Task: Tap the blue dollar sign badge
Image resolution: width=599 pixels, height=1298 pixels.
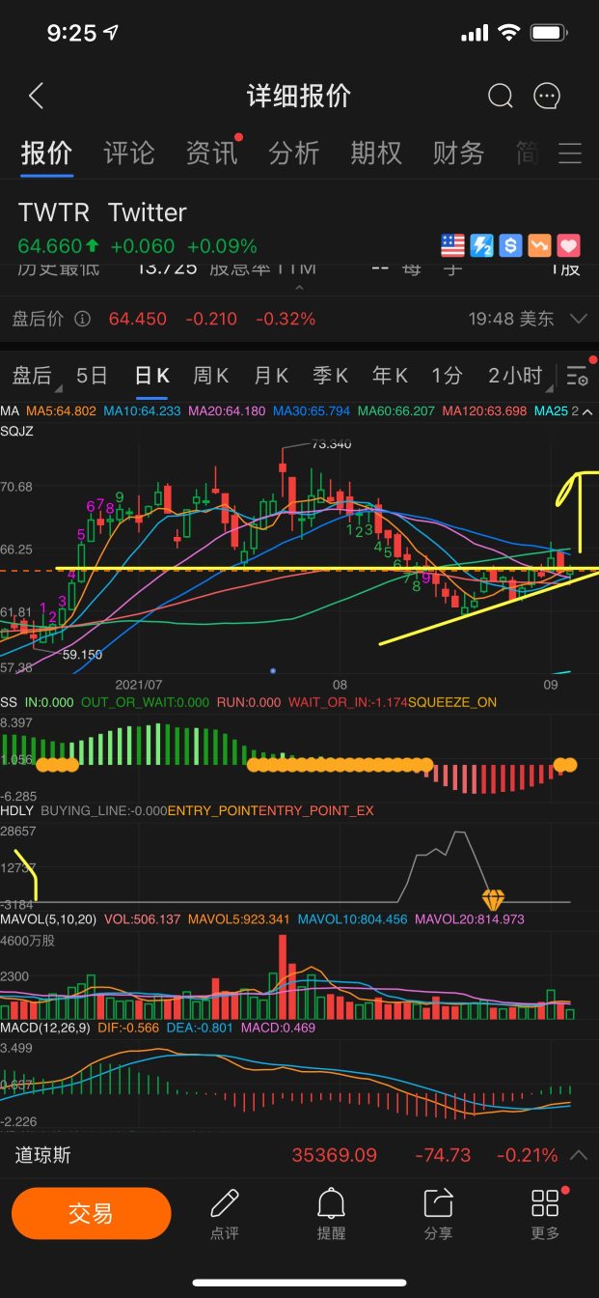Action: 510,245
